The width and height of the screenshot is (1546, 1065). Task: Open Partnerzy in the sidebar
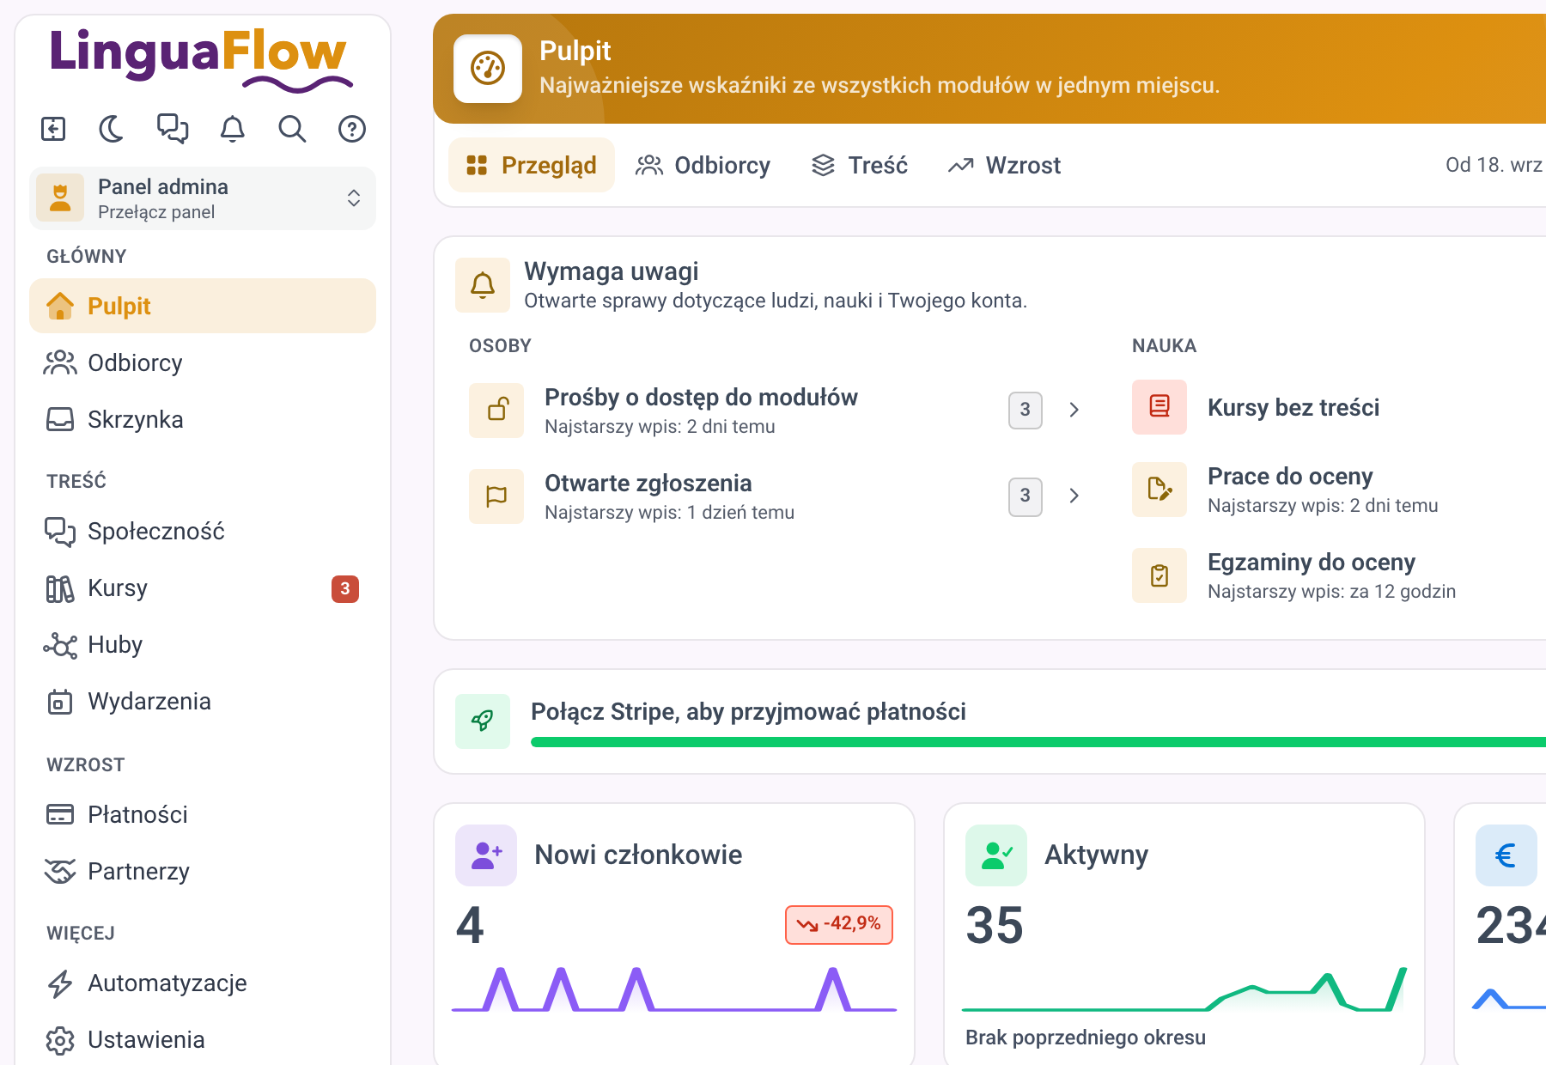click(x=203, y=871)
